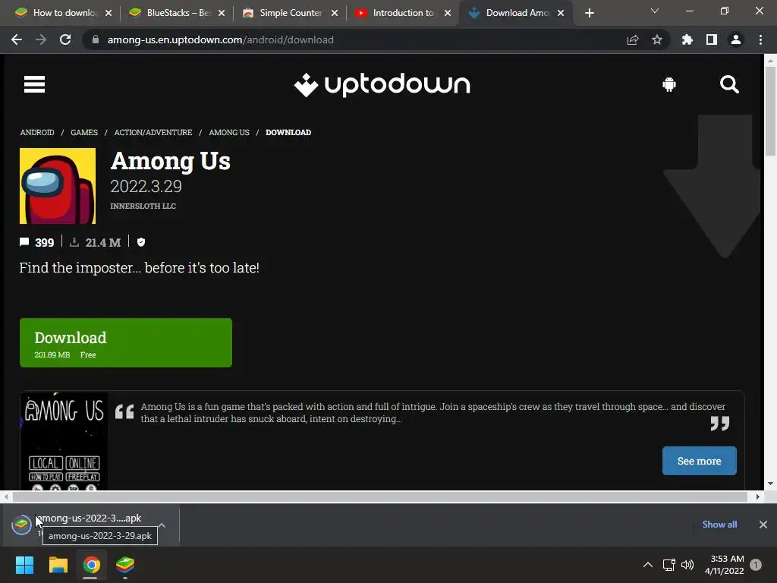Click the vertical scrollbar thumb
Screen dimensions: 777x583
click(x=770, y=112)
